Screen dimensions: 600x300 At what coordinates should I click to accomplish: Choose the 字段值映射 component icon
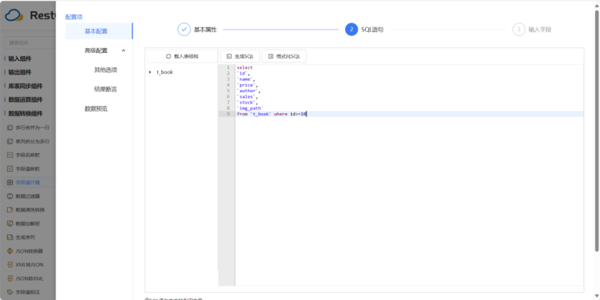(10, 168)
